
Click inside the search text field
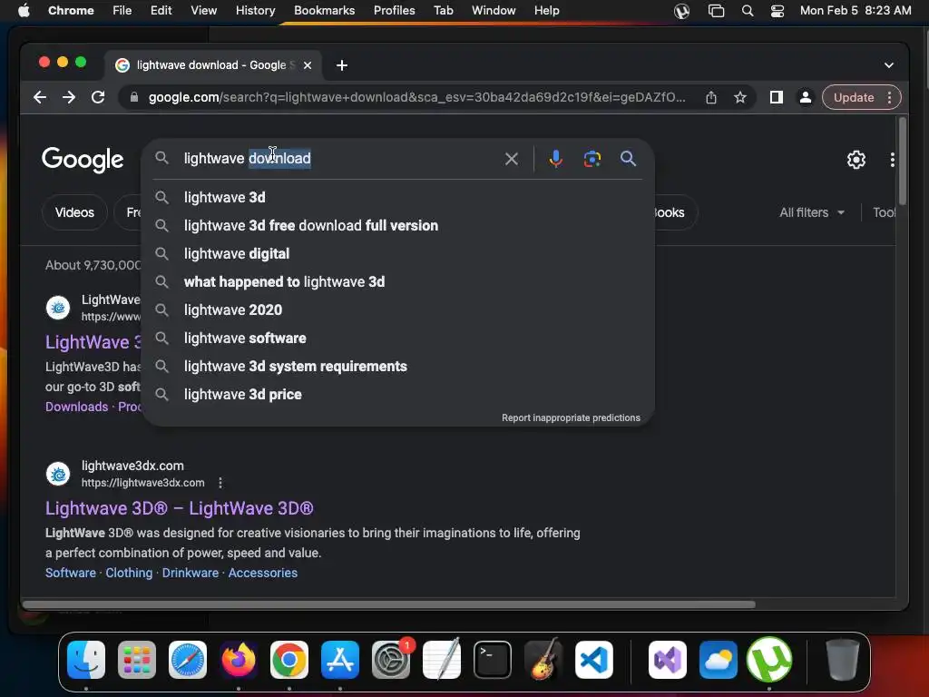point(337,159)
